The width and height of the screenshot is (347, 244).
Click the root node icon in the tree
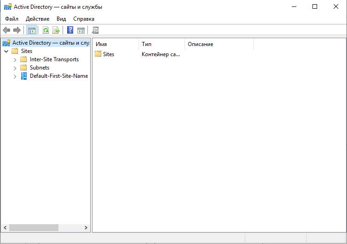point(6,43)
